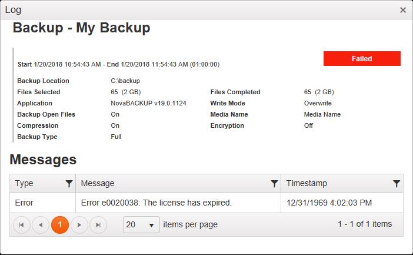Click the Files Completed 65 (2 GB) value
Screen dimensions: 413x255
(x=319, y=92)
